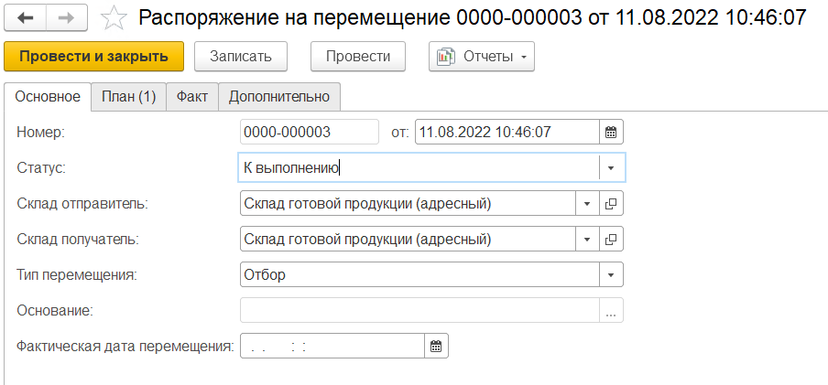Switch to the План (1) tab
Screen dimensions: 828x385
pyautogui.click(x=128, y=96)
